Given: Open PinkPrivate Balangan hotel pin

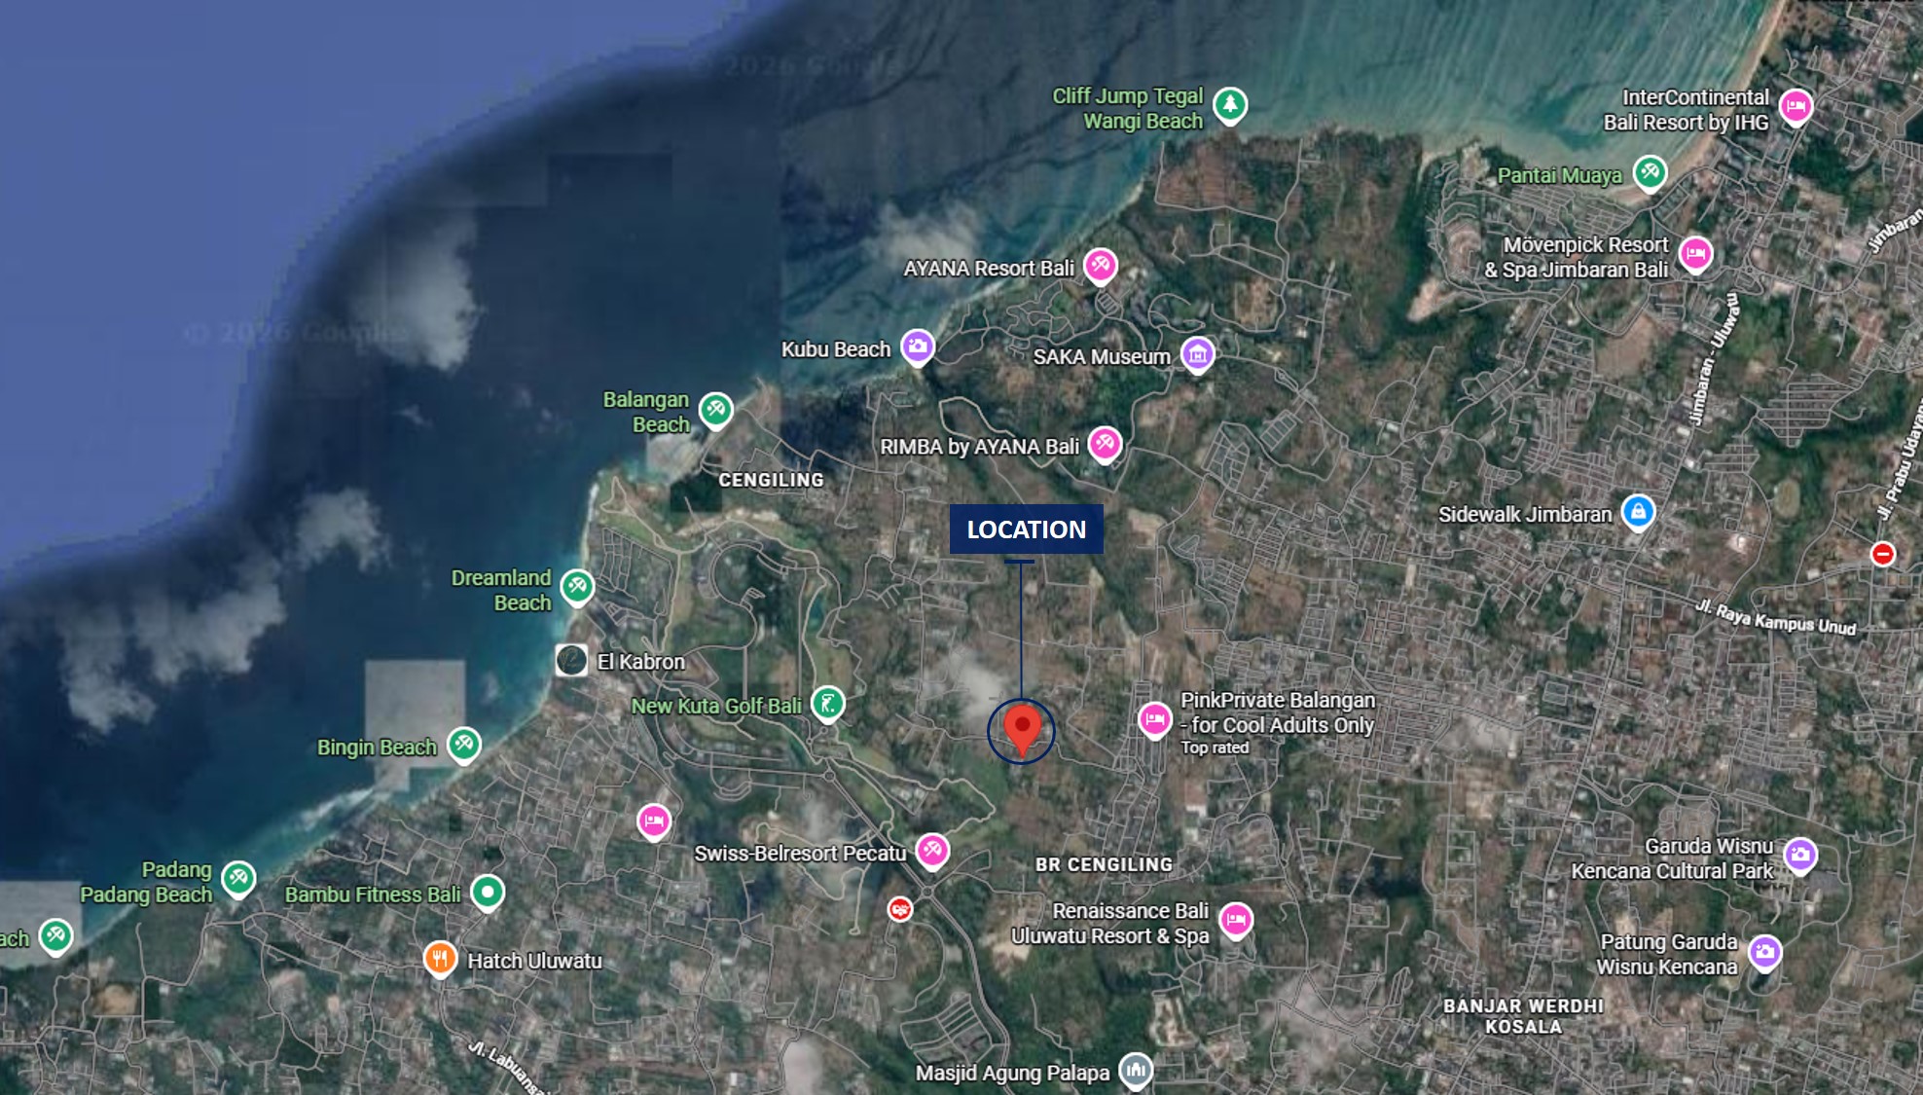Looking at the screenshot, I should pos(1155,720).
